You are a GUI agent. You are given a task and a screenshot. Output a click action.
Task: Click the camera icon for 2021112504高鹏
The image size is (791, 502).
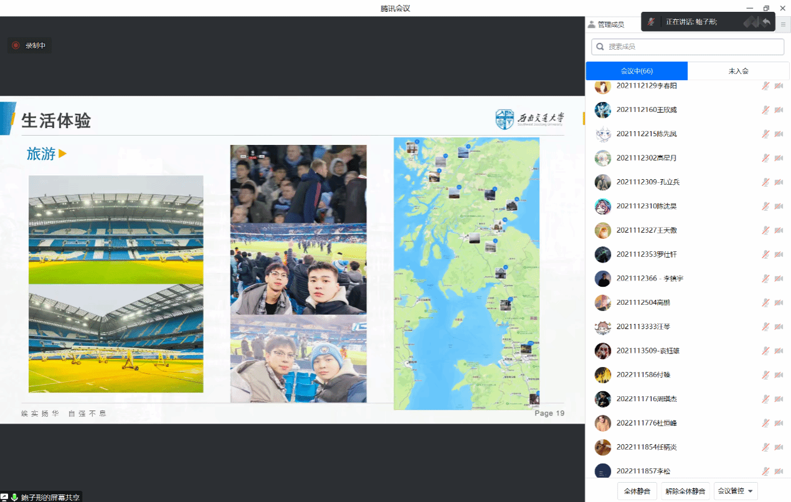click(x=779, y=302)
